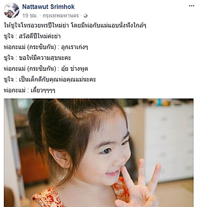Click the line เป็นเด็กดีกับคุณพ่อคุณแม่นะคะ

(50, 80)
